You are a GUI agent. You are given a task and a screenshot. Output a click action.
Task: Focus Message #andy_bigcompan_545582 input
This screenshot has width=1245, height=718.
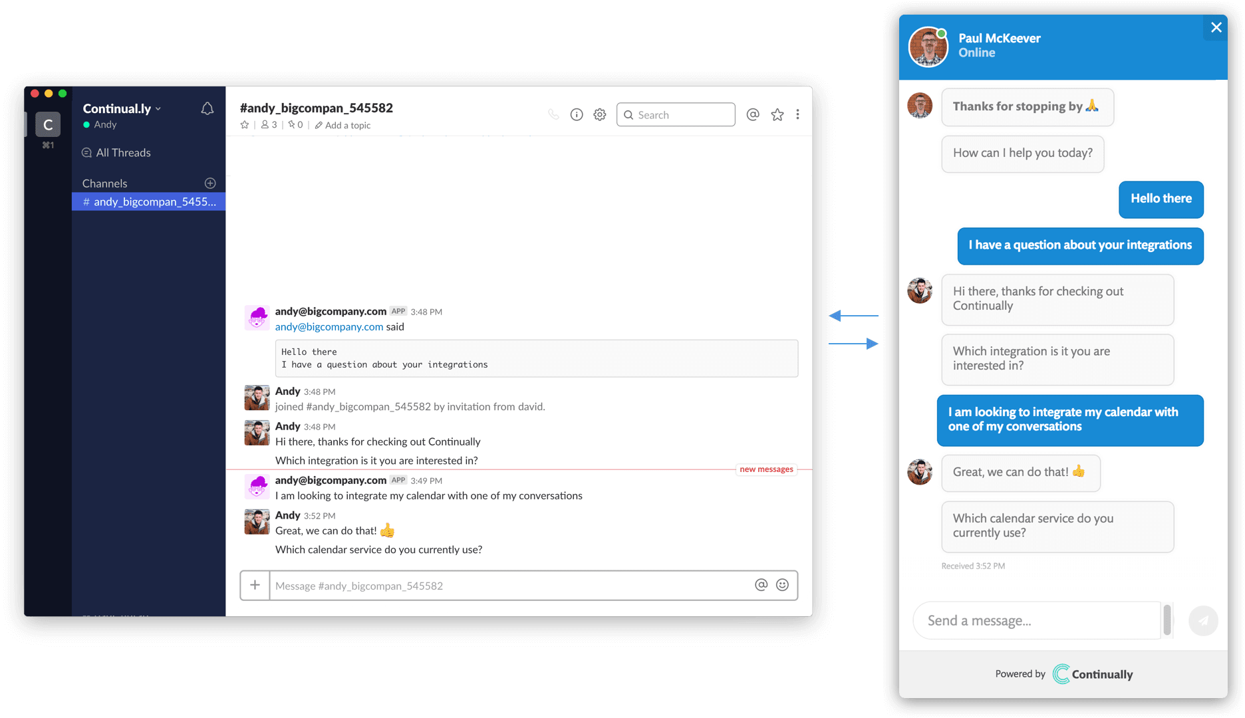click(x=509, y=586)
